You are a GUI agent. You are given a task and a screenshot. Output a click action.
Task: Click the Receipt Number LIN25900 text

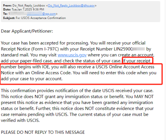tap(106, 49)
